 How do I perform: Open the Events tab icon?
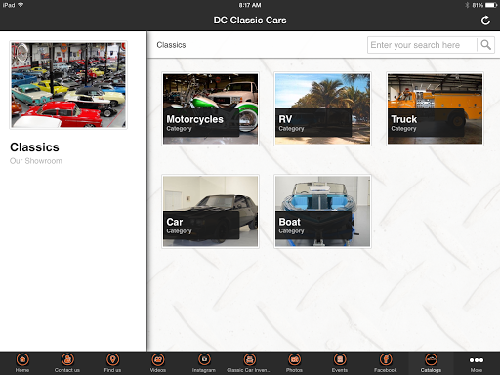(x=340, y=359)
